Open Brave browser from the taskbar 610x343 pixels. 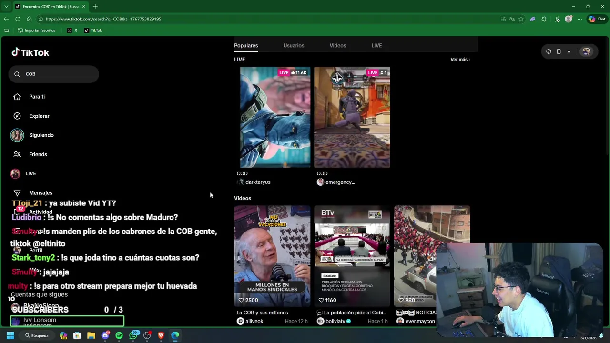(x=161, y=335)
